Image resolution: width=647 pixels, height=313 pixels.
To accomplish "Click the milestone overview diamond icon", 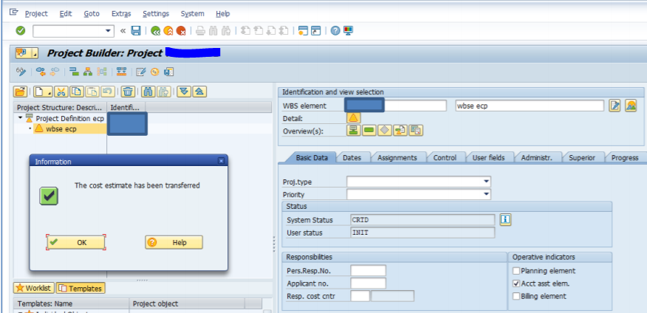I will coord(384,131).
